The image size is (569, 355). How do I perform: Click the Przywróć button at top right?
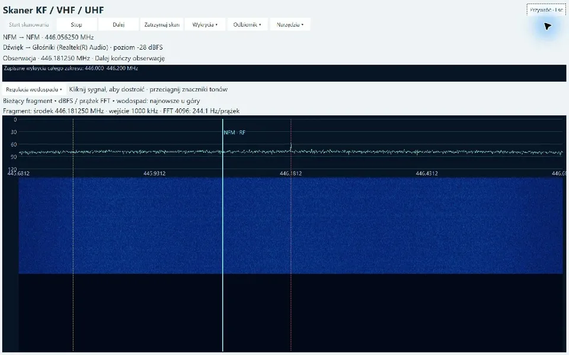(546, 10)
